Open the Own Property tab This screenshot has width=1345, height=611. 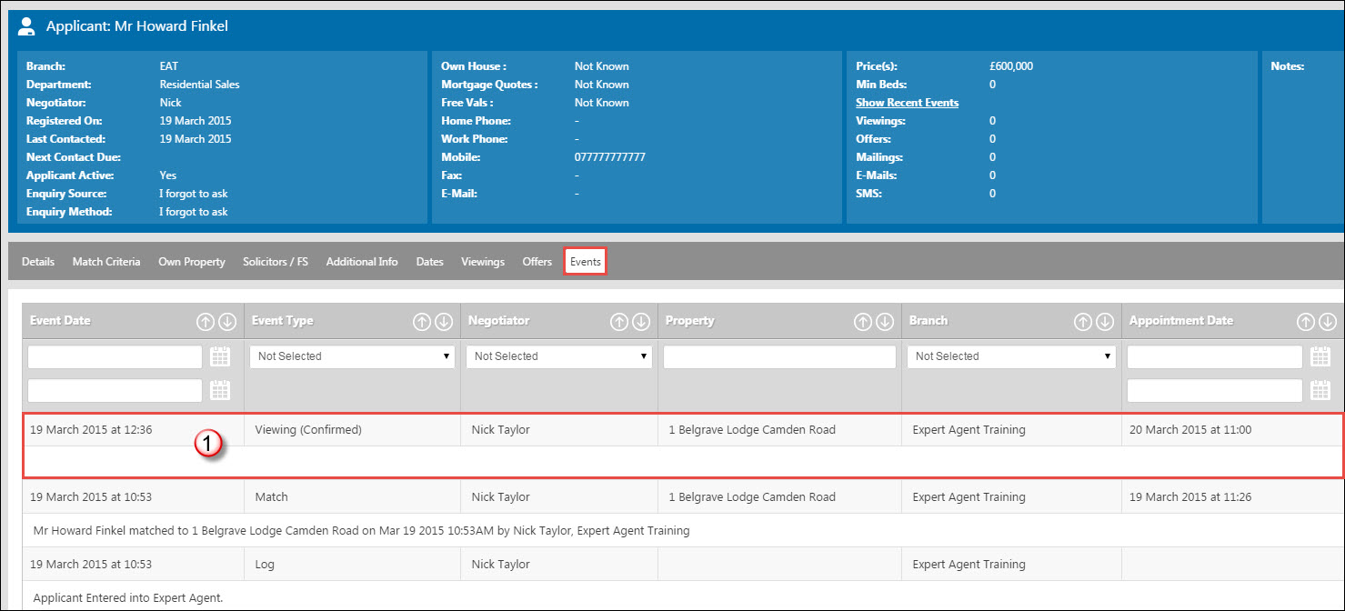click(192, 262)
